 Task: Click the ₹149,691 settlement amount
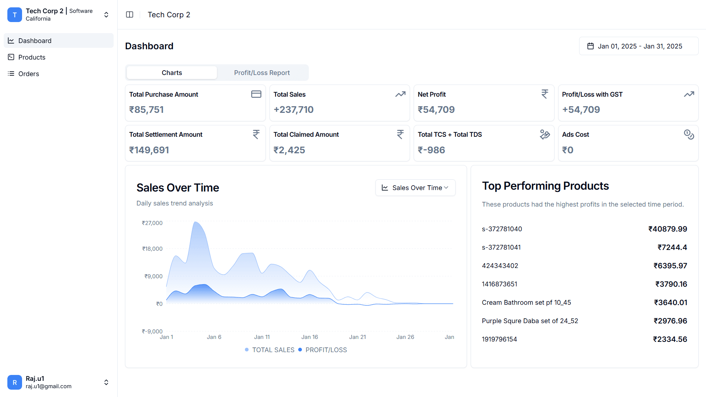point(149,150)
